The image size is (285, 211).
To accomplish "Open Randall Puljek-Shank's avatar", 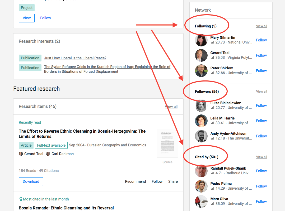I will tap(201, 171).
